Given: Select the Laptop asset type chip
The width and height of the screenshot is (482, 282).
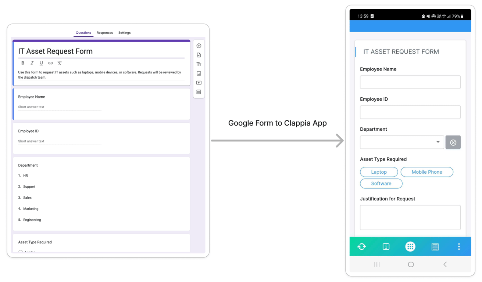Looking at the screenshot, I should [x=379, y=172].
